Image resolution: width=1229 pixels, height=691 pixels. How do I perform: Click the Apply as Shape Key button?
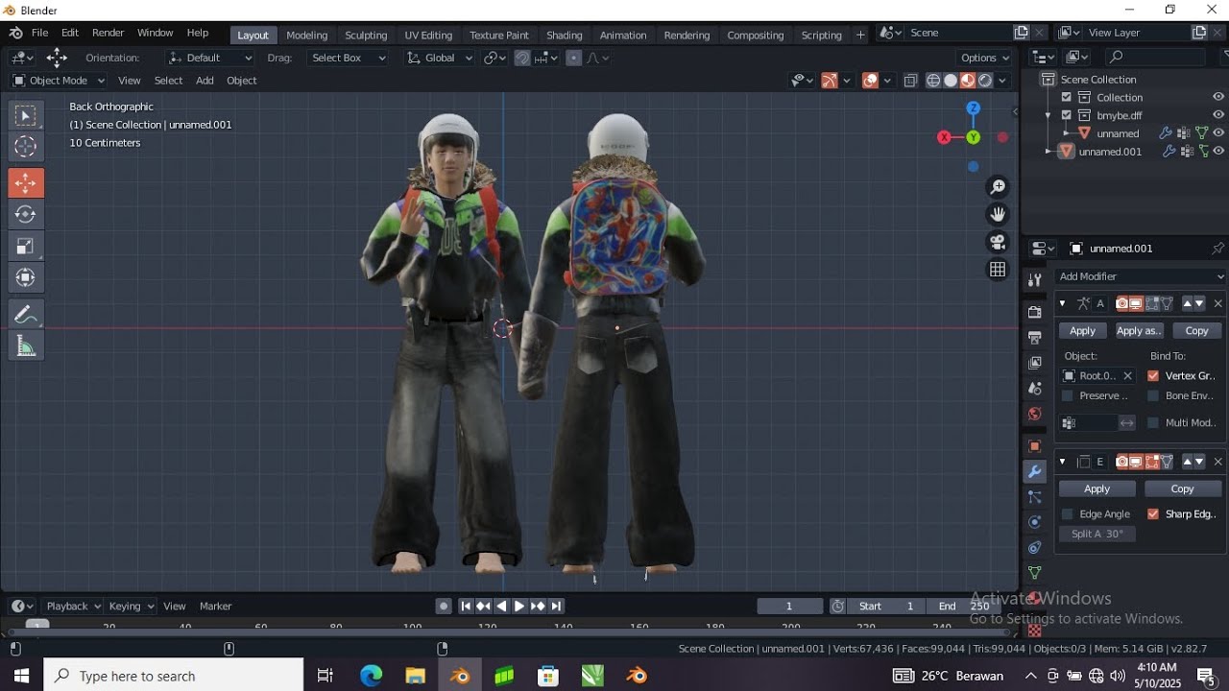point(1140,330)
